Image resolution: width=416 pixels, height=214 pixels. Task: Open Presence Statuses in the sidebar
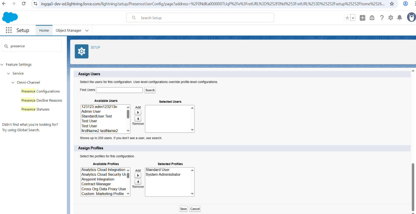click(x=35, y=109)
